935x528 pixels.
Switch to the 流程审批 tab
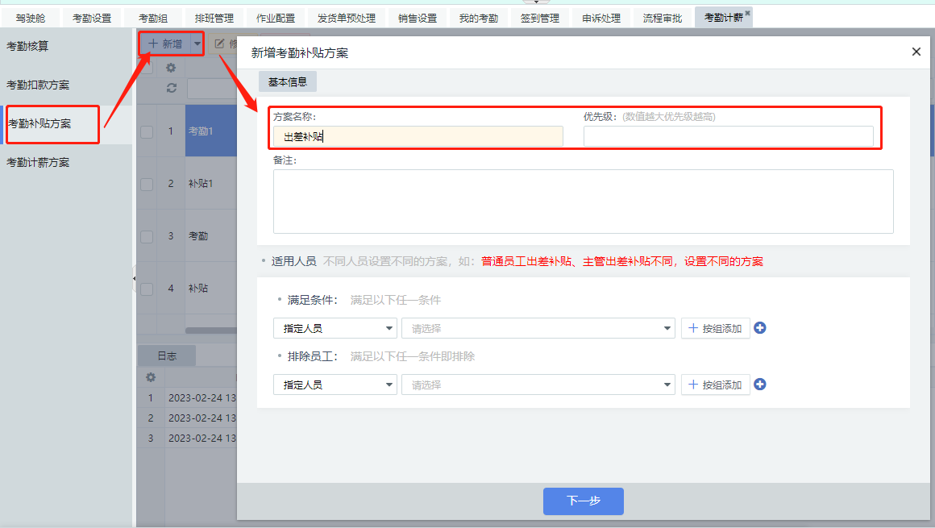pyautogui.click(x=663, y=19)
